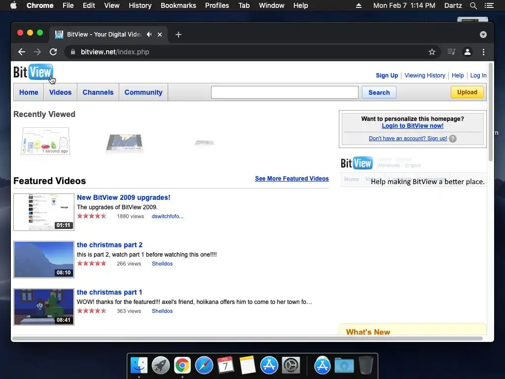Open Finder from the Dock
This screenshot has height=379, width=505.
click(x=139, y=366)
